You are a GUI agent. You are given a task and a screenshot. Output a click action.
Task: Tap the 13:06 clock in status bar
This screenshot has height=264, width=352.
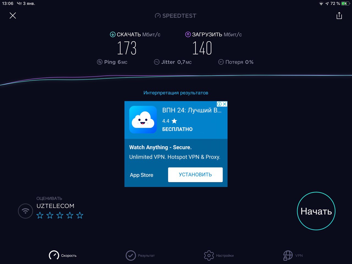(x=8, y=4)
